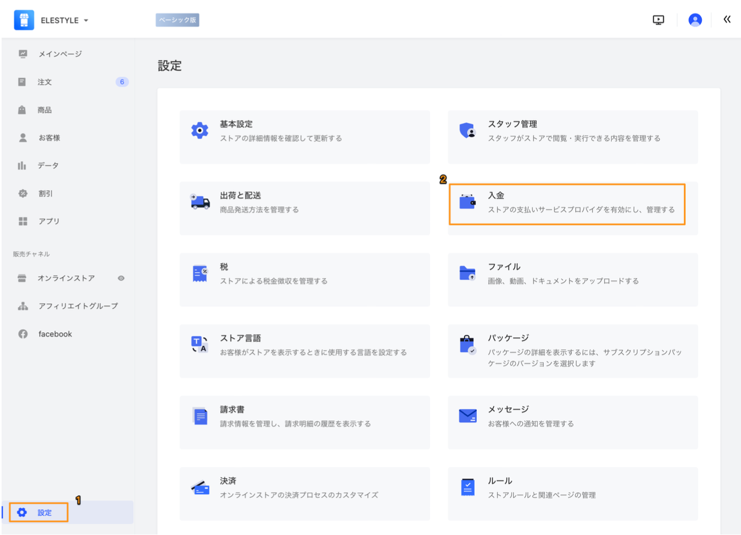Select the 商品 (Products) sidebar icon
The image size is (741, 535).
point(46,110)
